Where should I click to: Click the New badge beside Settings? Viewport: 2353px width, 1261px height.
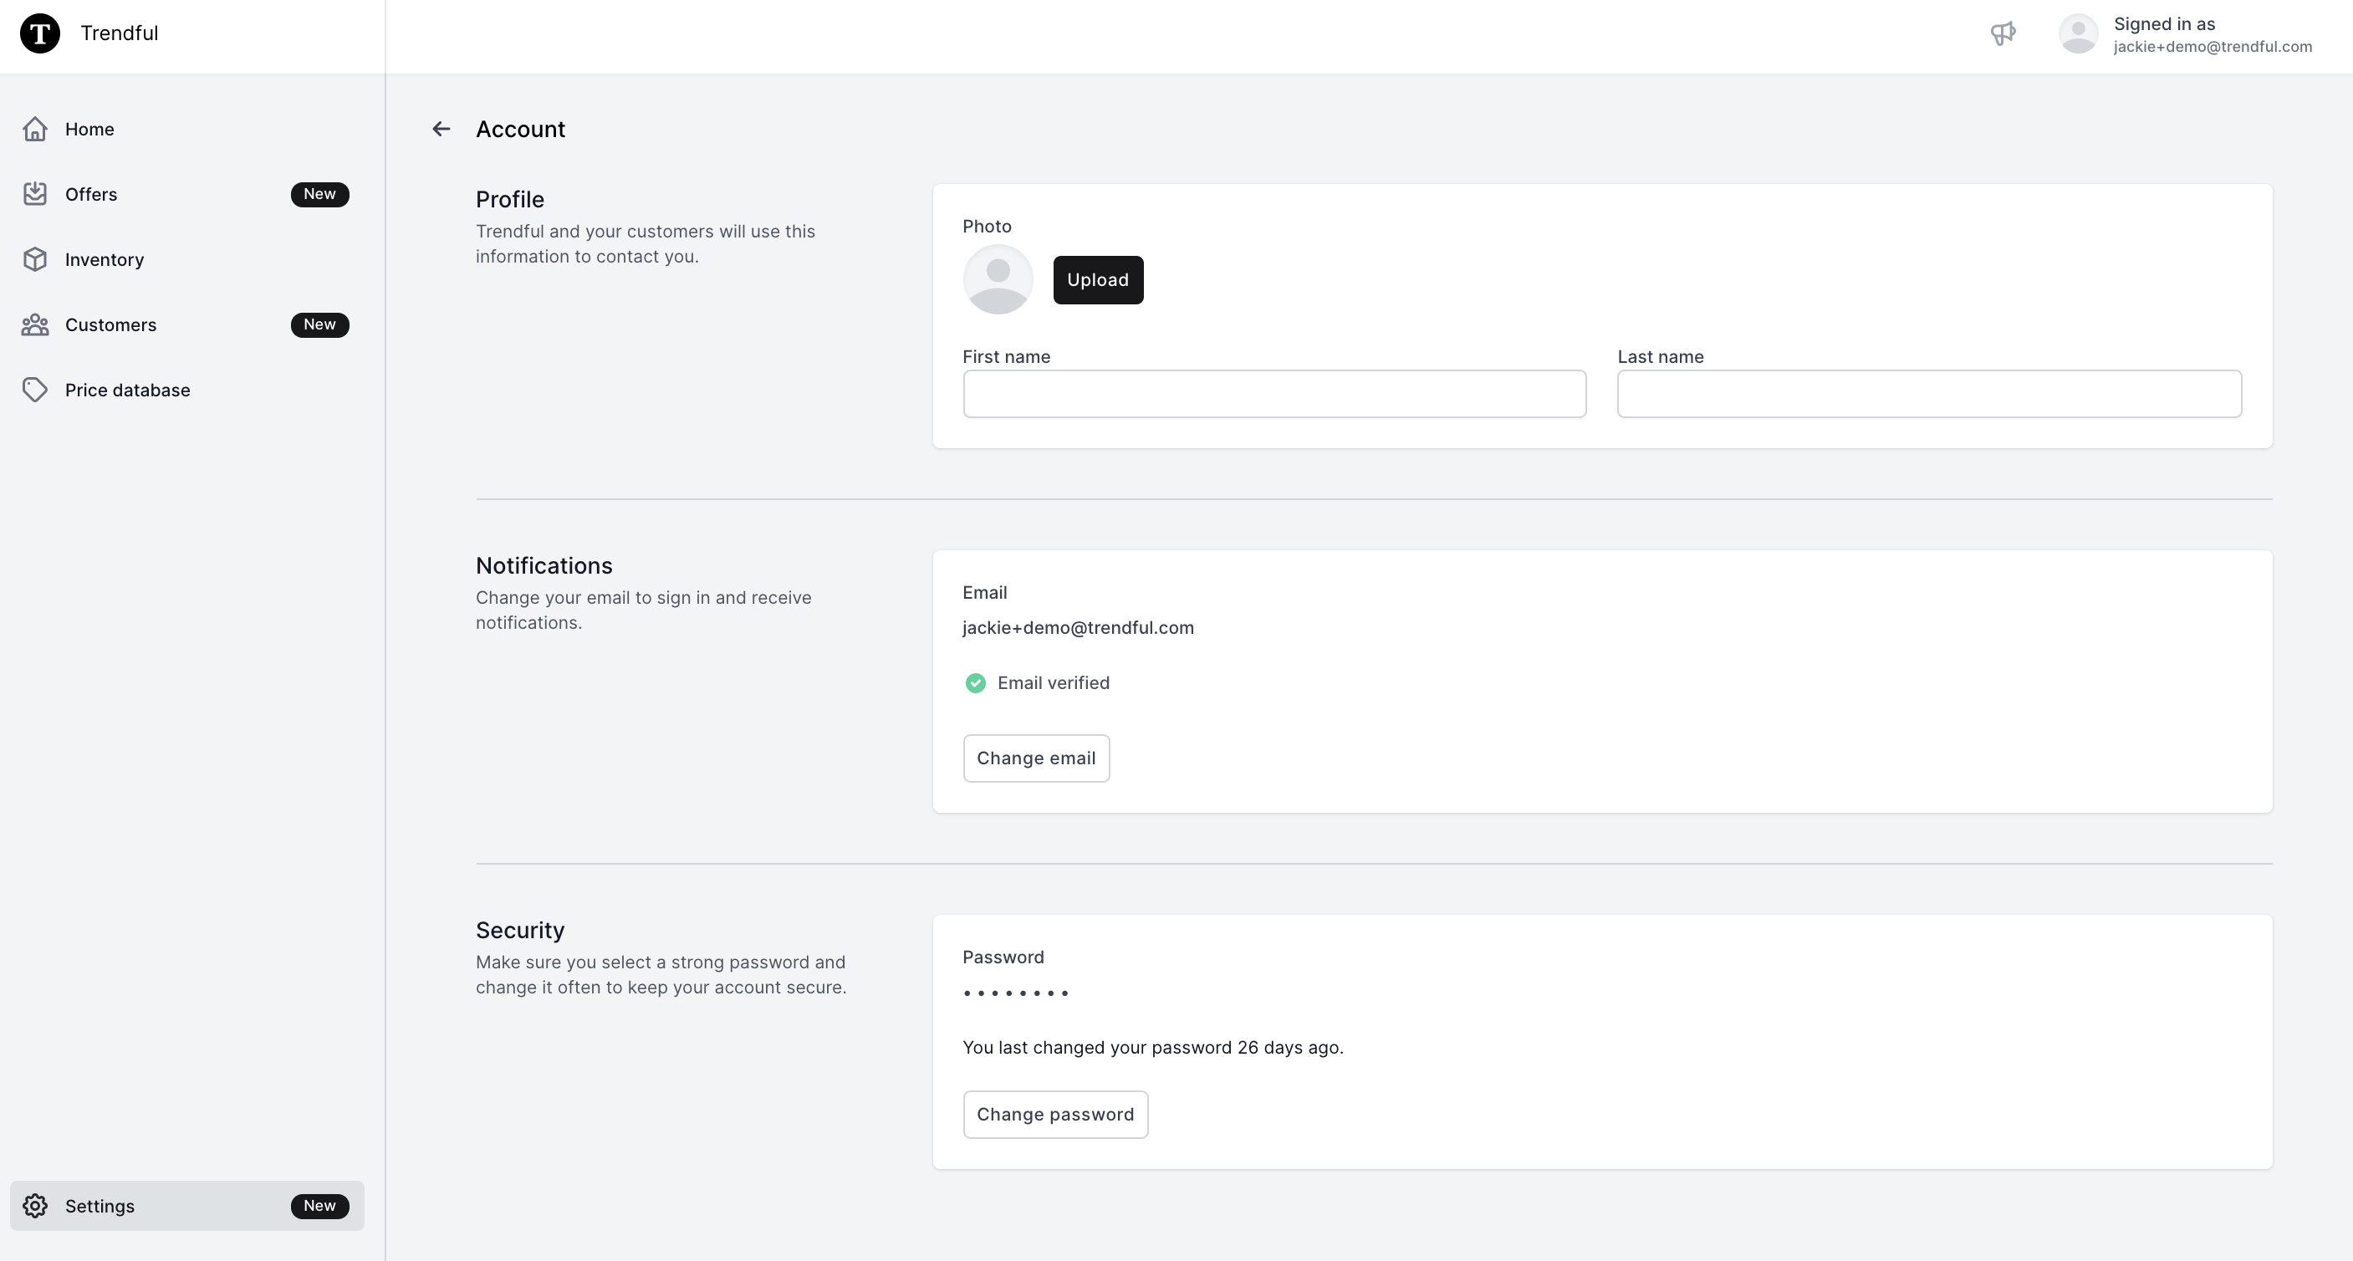pos(319,1205)
